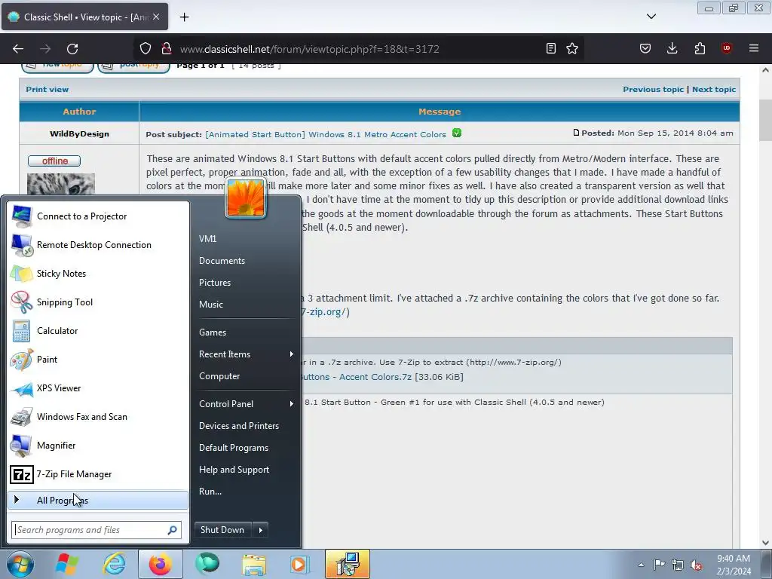Open Calculator from Start menu
This screenshot has height=579, width=772.
click(x=98, y=331)
